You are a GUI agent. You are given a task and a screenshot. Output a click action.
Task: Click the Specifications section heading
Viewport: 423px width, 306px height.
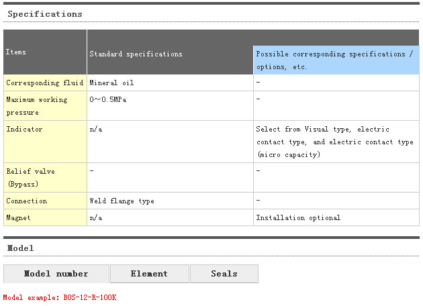(45, 14)
